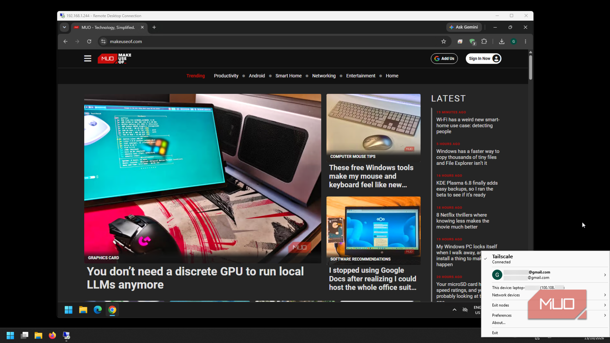610x343 pixels.
Task: Select Remote Desktop Connection icon on host taskbar
Action: [x=67, y=335]
